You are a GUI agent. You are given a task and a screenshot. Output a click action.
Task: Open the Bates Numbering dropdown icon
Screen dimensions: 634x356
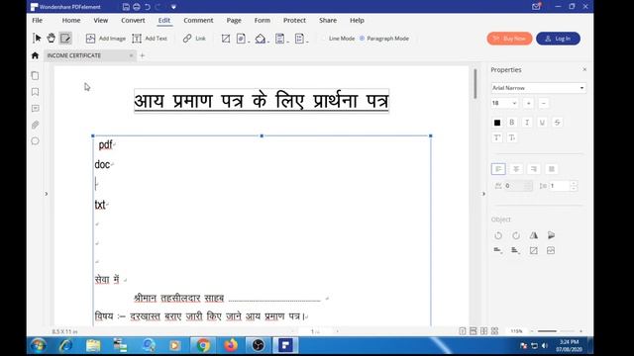coord(301,39)
